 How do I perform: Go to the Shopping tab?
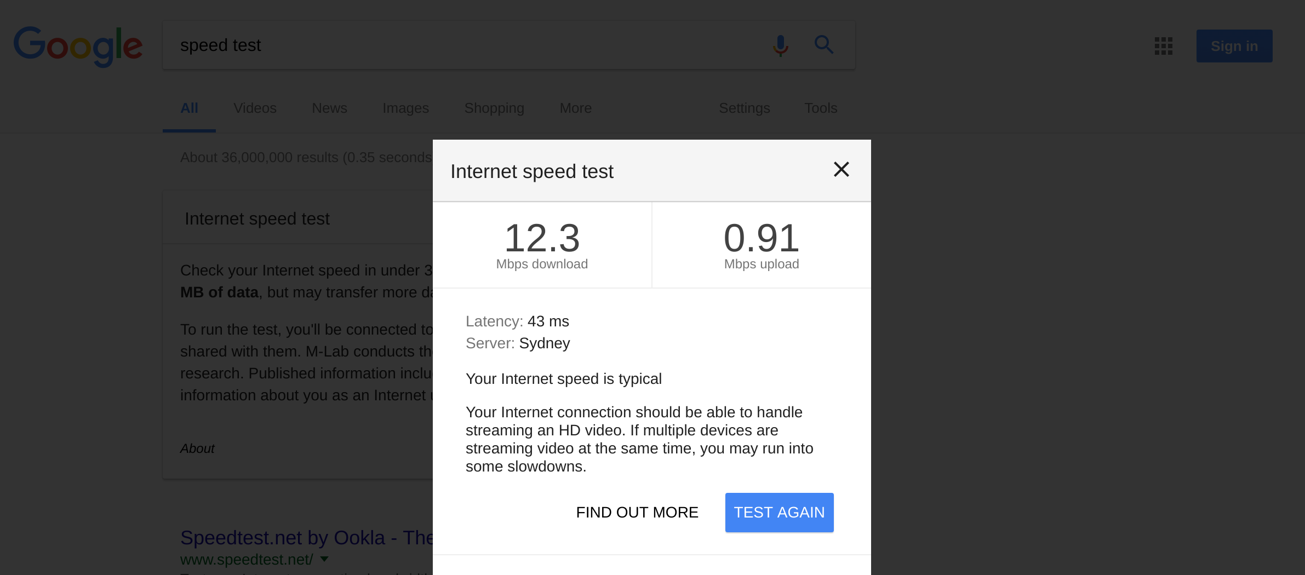click(494, 108)
